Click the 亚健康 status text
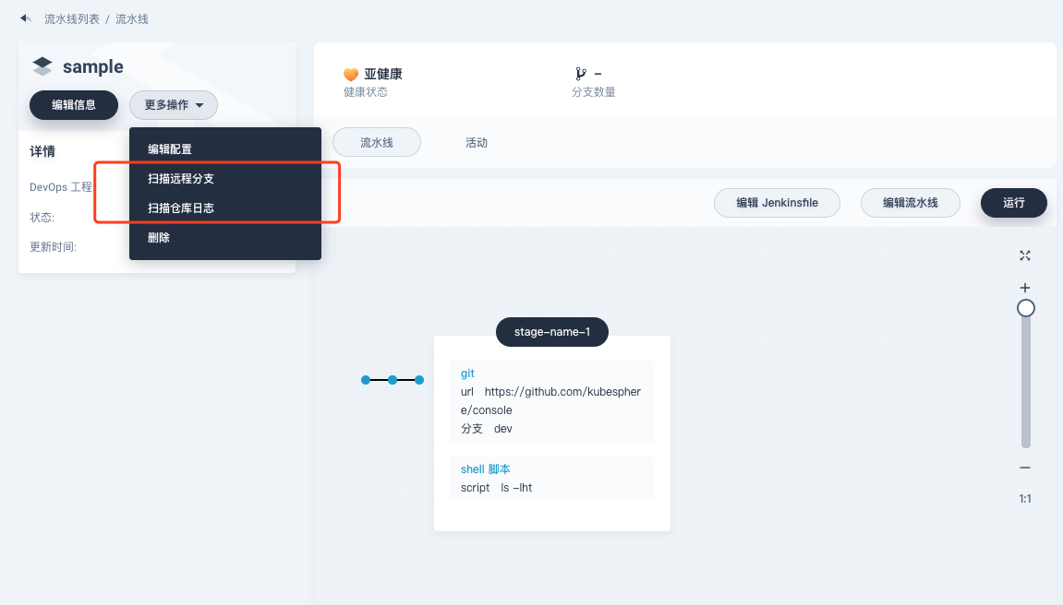This screenshot has height=605, width=1063. [383, 74]
